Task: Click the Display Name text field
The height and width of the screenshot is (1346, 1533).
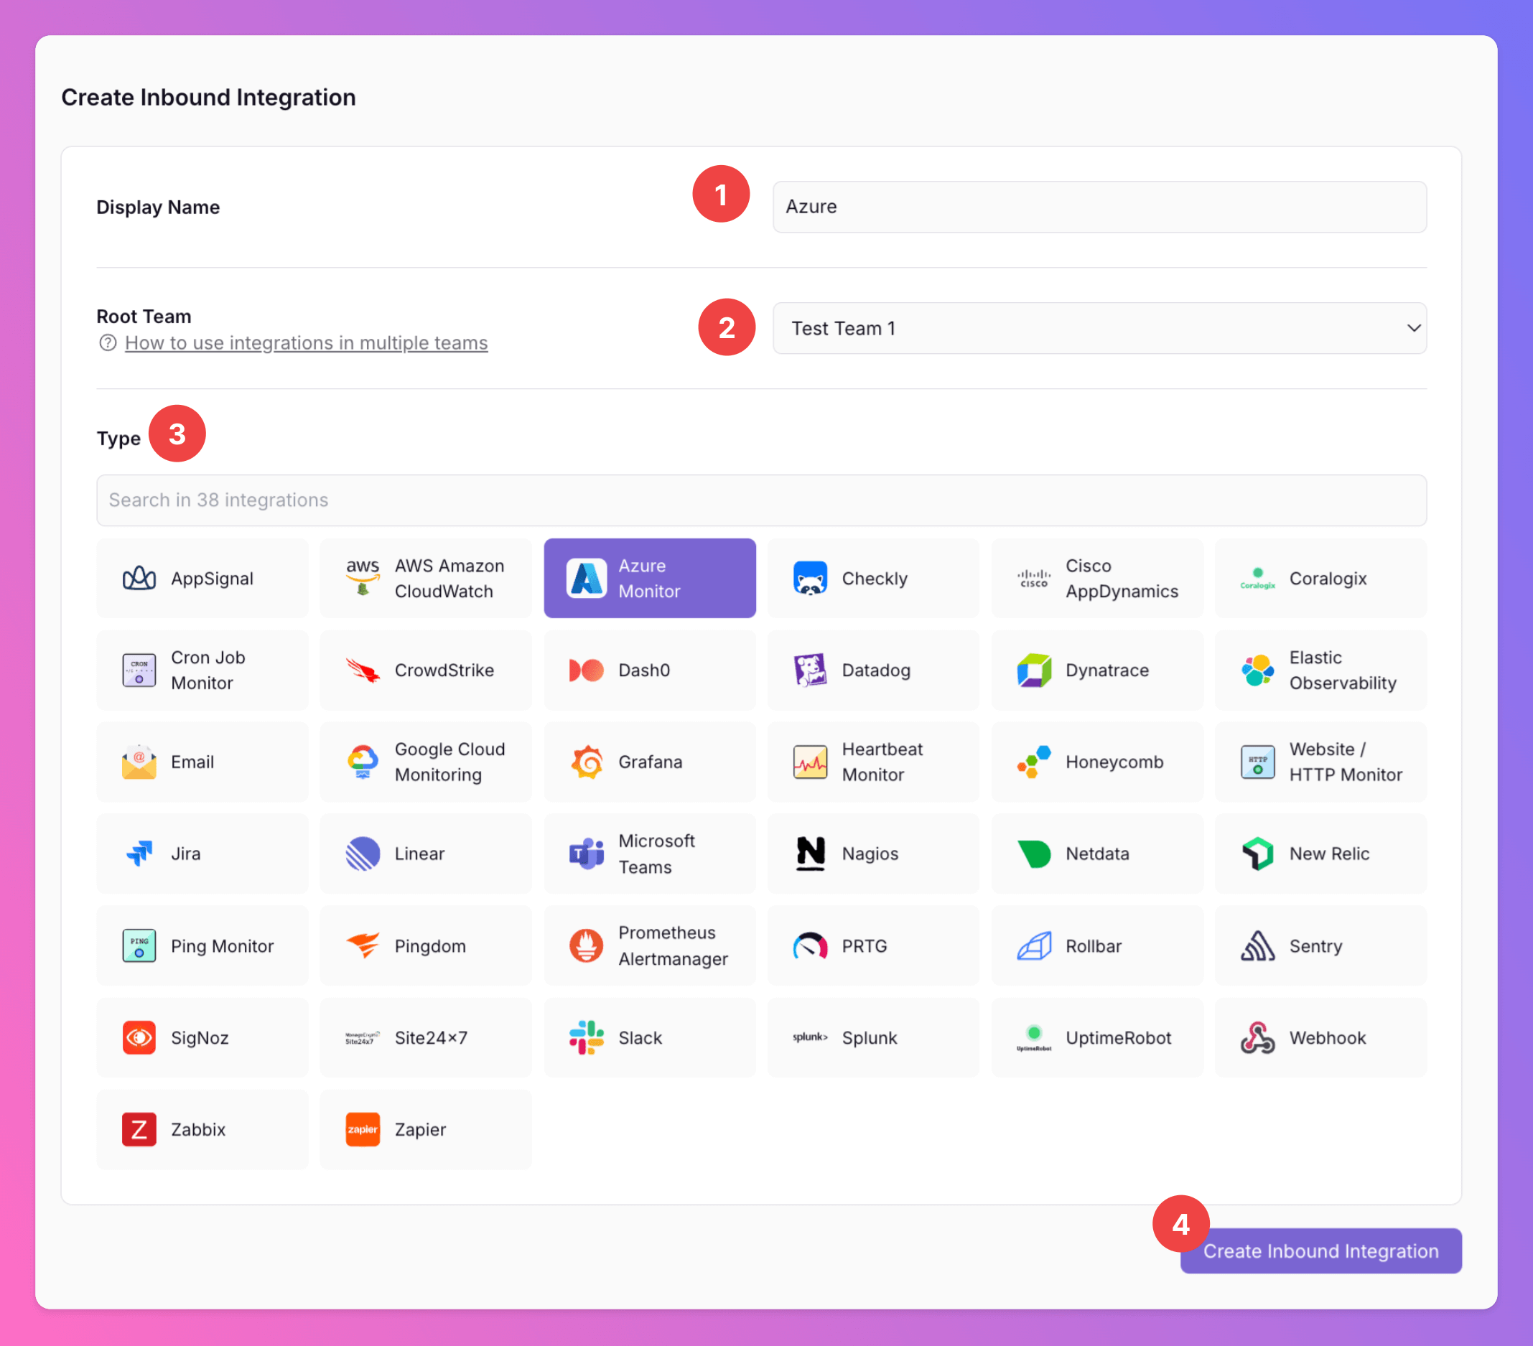Action: [1099, 207]
